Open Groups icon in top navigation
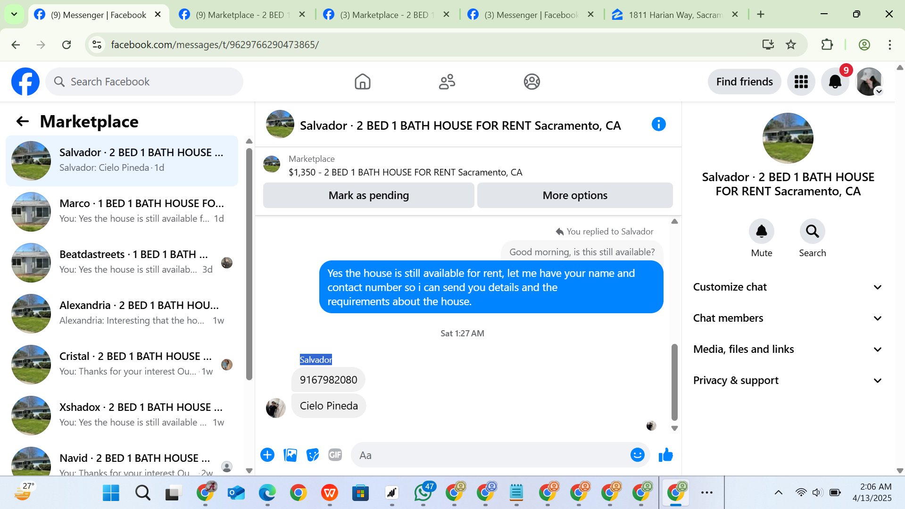 [x=531, y=82]
